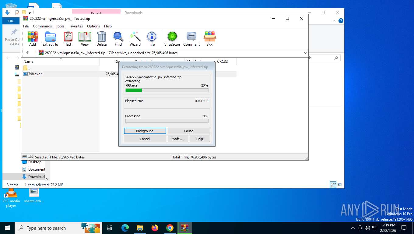
Task: Run VirusScan green bug icon
Action: (x=172, y=39)
